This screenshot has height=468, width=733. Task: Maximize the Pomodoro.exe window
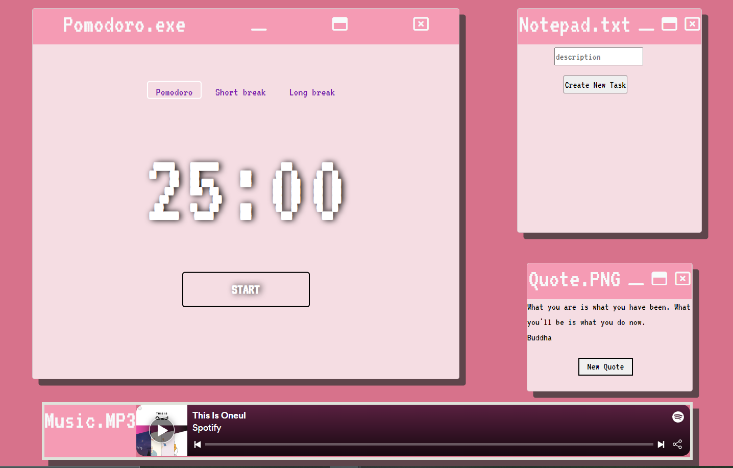(x=340, y=24)
